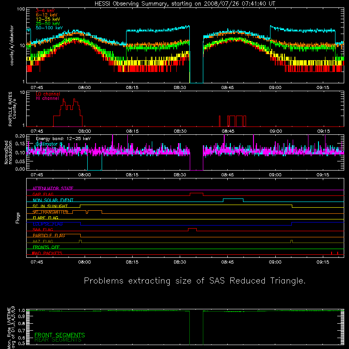The height and width of the screenshot is (349, 349).
Task: Select the SC_IN_SUNLIGHT flag label
Action: pos(50,206)
